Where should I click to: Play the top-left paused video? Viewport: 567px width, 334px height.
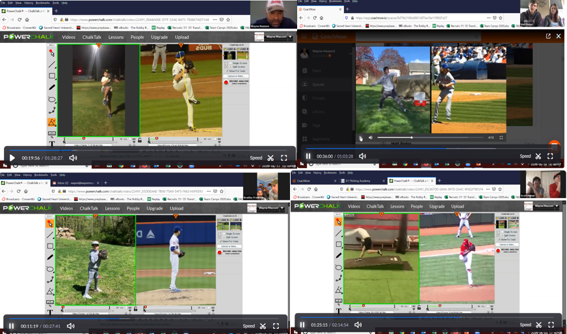coord(12,158)
